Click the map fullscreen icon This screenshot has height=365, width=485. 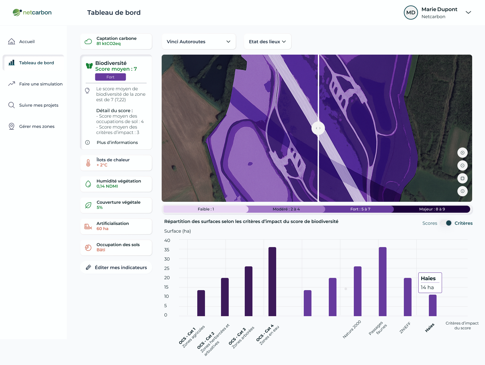462,178
